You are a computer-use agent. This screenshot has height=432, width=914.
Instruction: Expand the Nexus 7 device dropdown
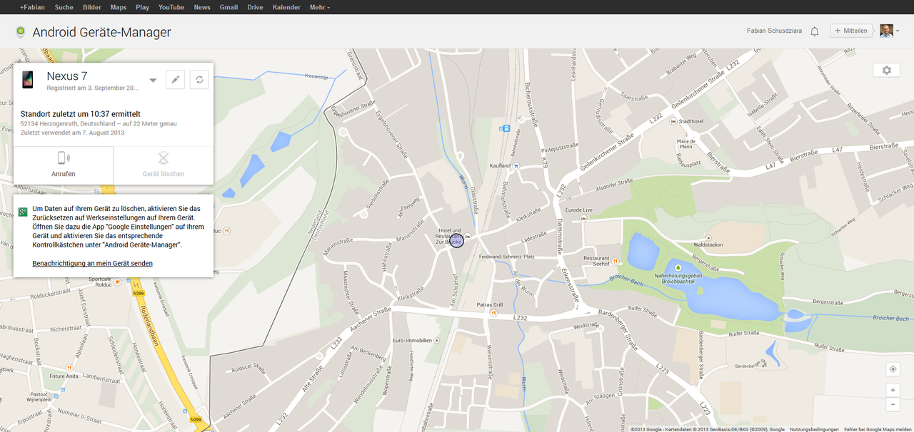pos(153,81)
